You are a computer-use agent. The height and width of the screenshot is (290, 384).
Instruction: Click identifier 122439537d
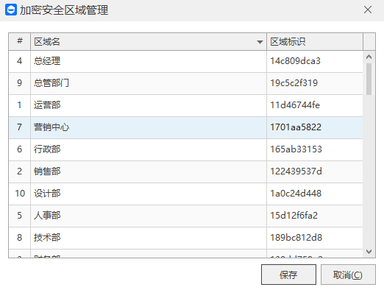[x=296, y=171]
